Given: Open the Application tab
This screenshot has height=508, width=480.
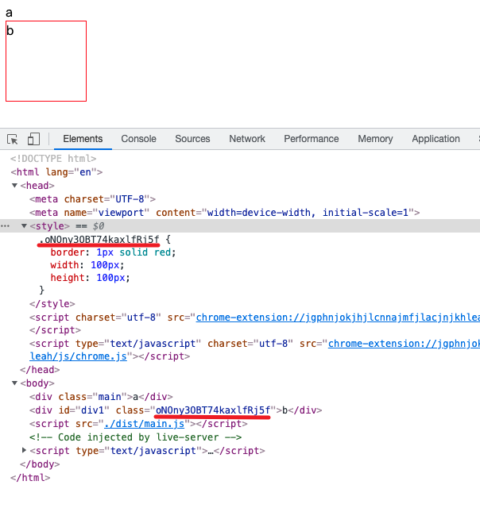Looking at the screenshot, I should click(x=435, y=139).
